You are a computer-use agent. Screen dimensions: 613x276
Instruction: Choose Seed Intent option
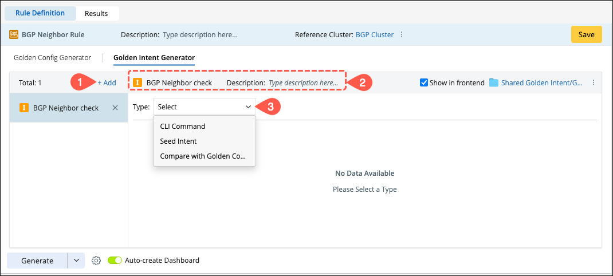tap(178, 141)
